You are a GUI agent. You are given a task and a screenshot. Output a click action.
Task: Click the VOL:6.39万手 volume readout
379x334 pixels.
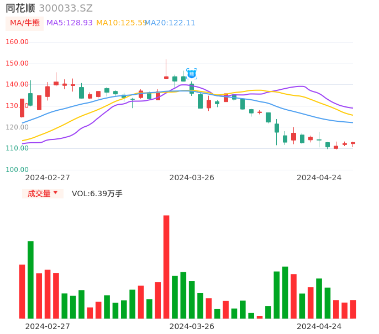pos(97,193)
